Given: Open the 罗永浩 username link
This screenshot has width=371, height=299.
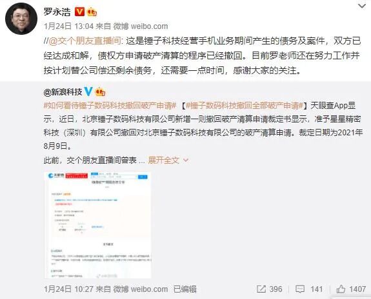Looking at the screenshot, I should [57, 12].
